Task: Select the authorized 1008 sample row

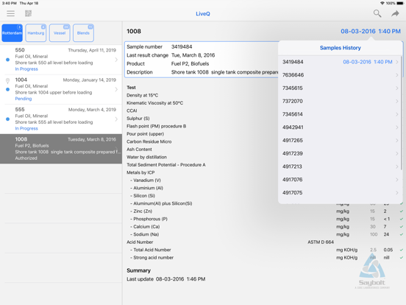Action: pos(61,149)
